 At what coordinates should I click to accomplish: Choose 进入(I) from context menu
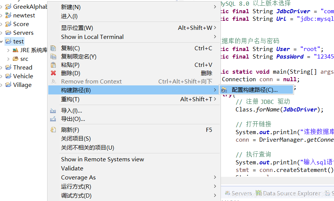click(x=134, y=16)
